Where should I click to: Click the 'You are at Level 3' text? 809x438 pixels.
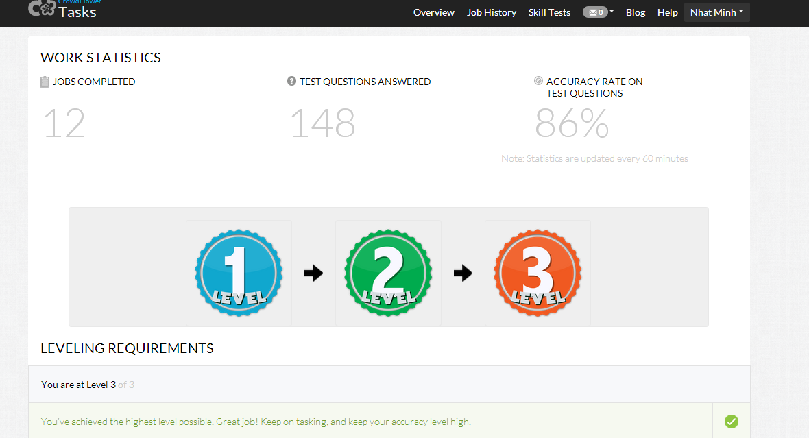[x=78, y=385]
